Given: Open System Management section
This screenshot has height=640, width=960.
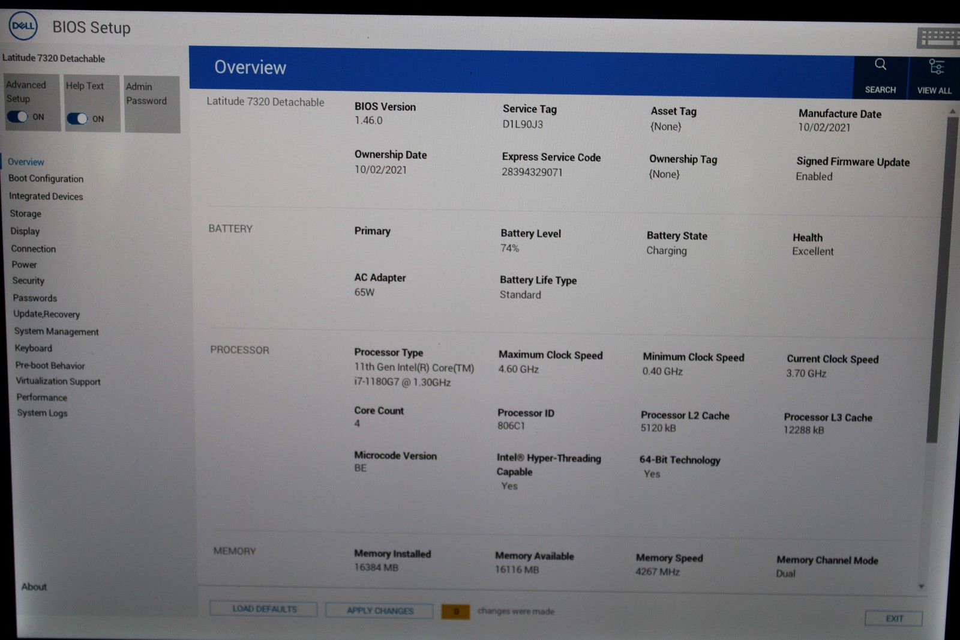Looking at the screenshot, I should pyautogui.click(x=56, y=331).
